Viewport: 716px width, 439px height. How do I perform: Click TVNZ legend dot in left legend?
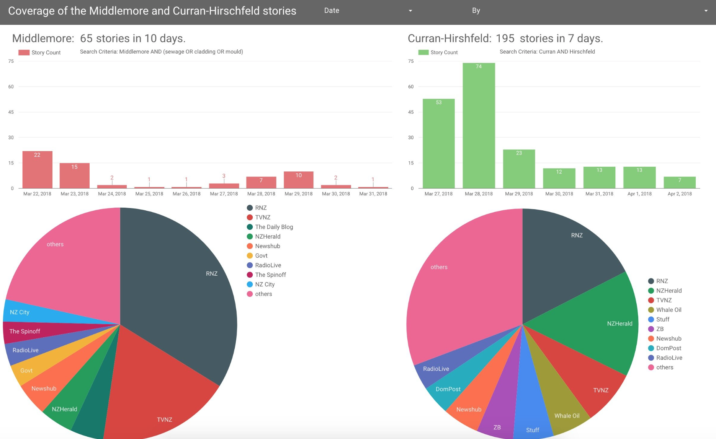pos(250,217)
